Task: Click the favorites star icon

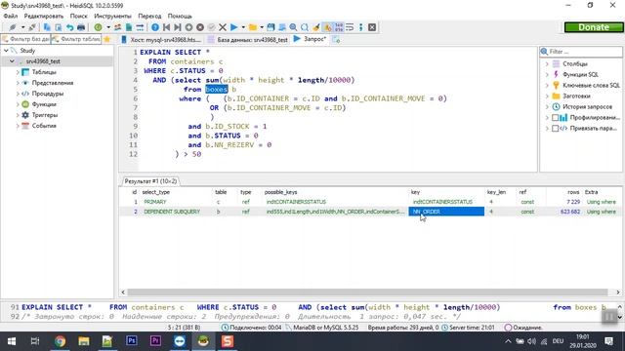Action: click(x=106, y=39)
